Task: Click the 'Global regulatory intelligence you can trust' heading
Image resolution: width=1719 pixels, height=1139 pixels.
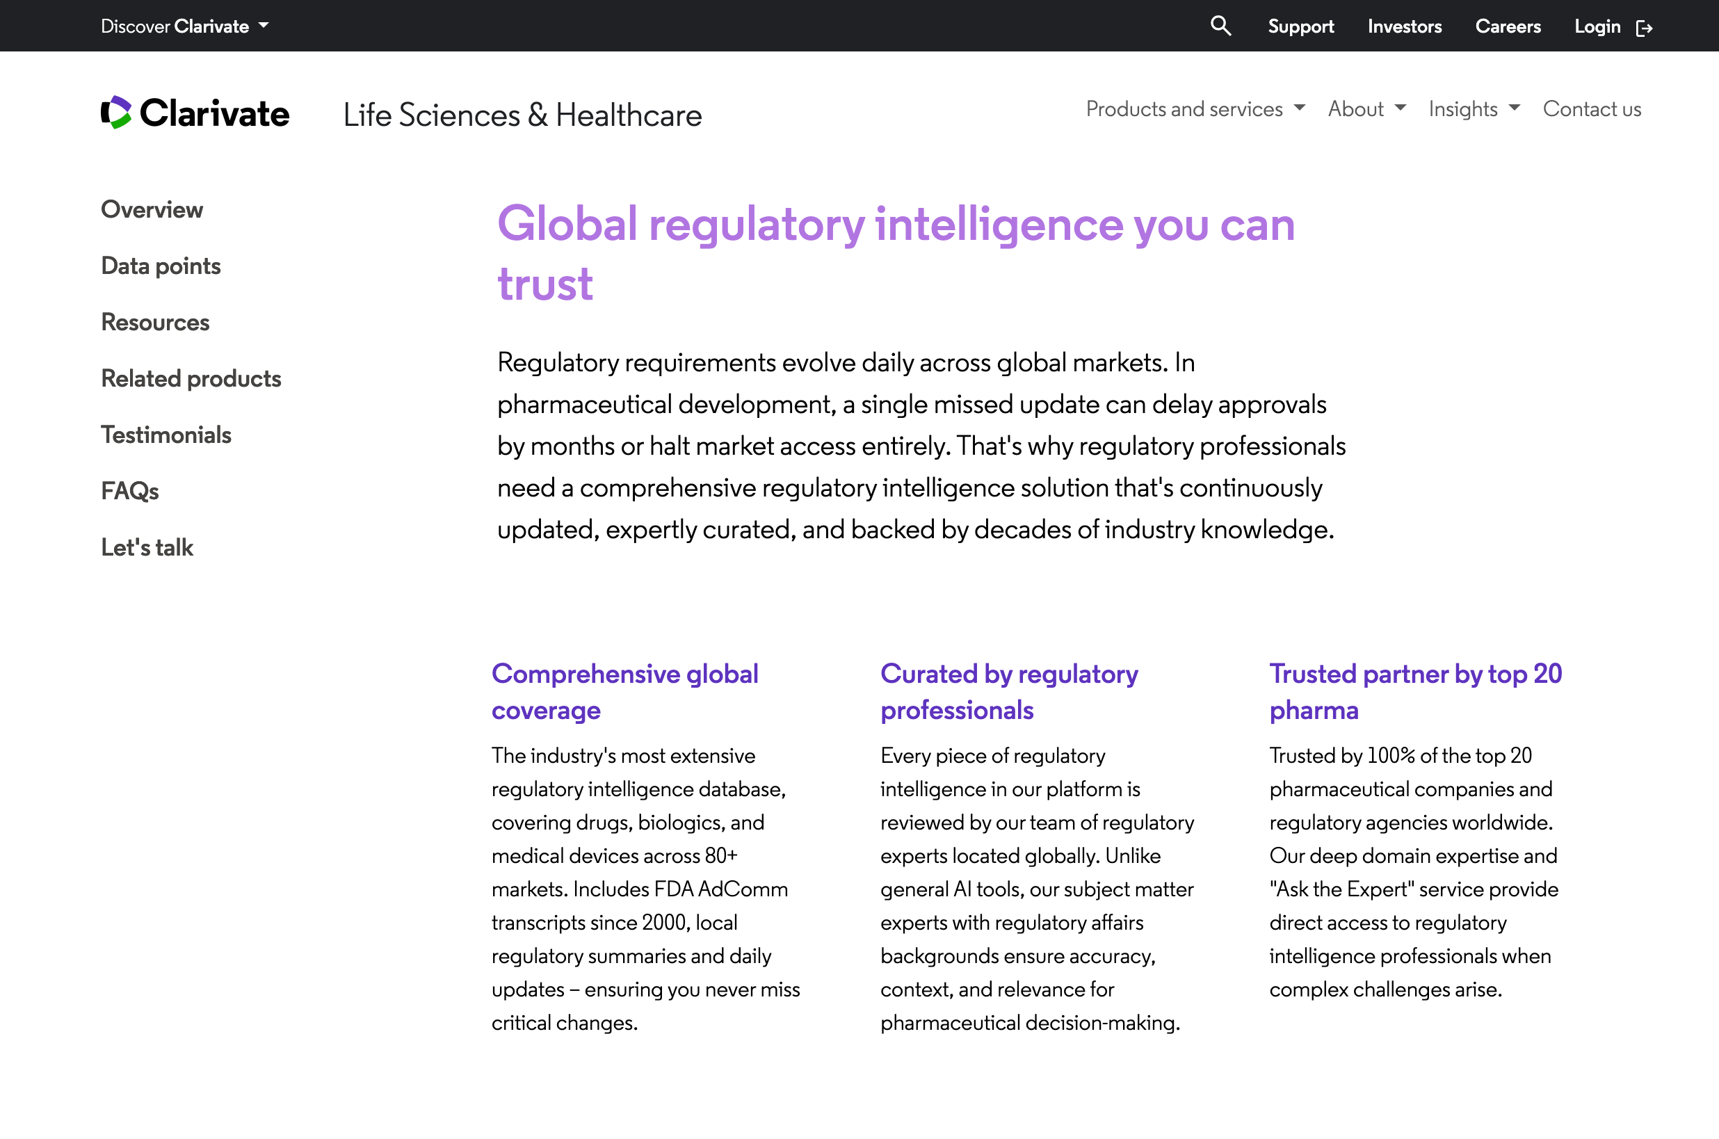Action: (896, 253)
